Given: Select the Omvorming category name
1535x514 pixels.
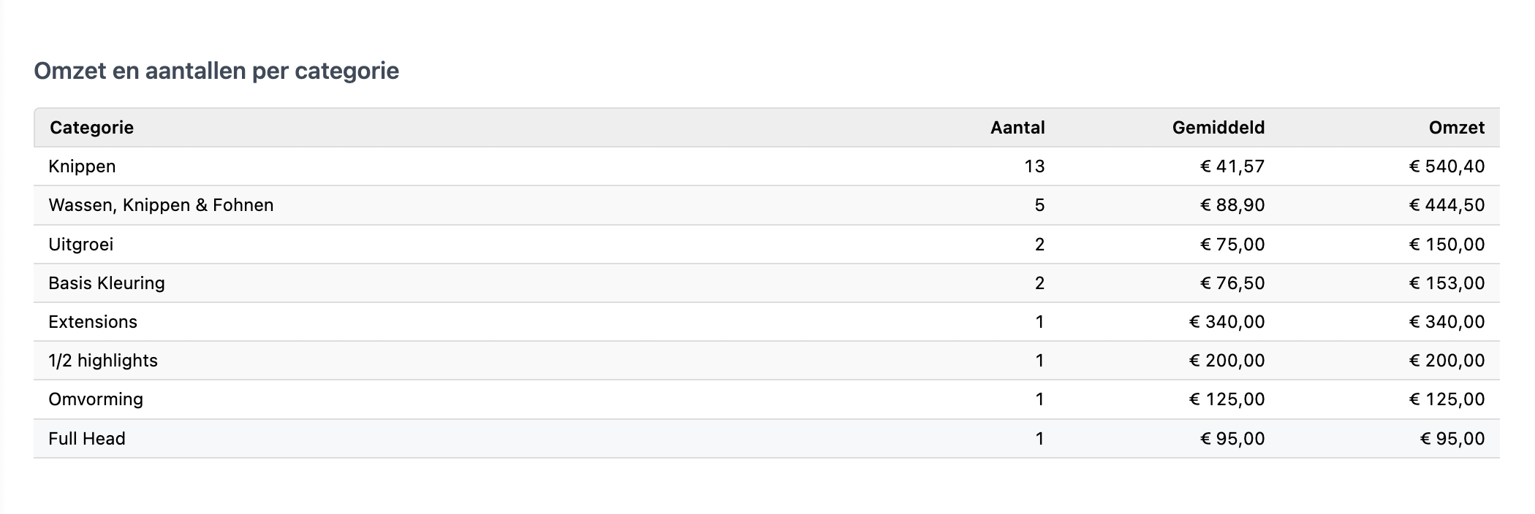Looking at the screenshot, I should 96,399.
